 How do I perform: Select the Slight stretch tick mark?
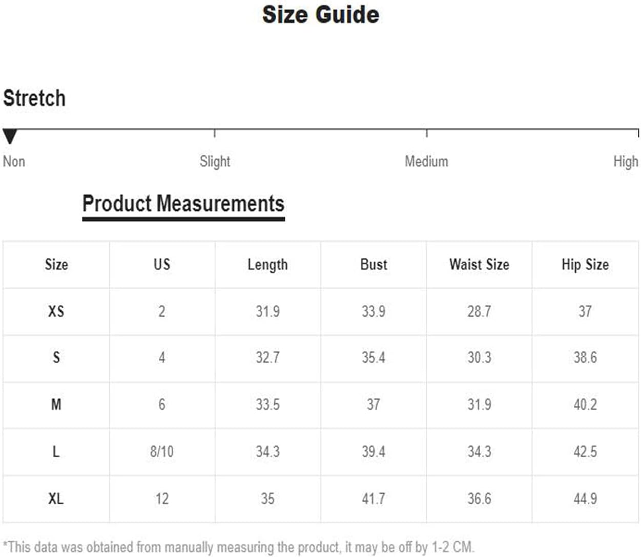(x=214, y=133)
